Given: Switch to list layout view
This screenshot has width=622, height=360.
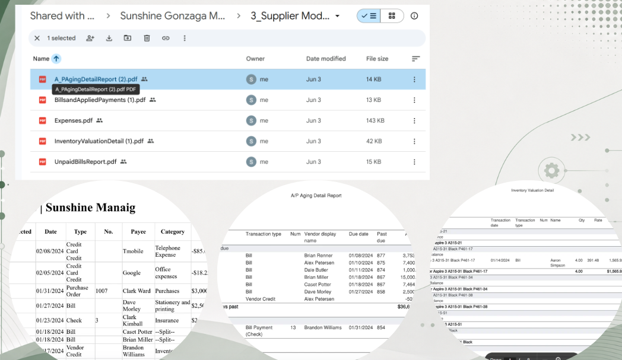Looking at the screenshot, I should click(369, 16).
